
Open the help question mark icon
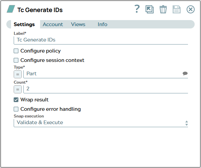pos(137,9)
